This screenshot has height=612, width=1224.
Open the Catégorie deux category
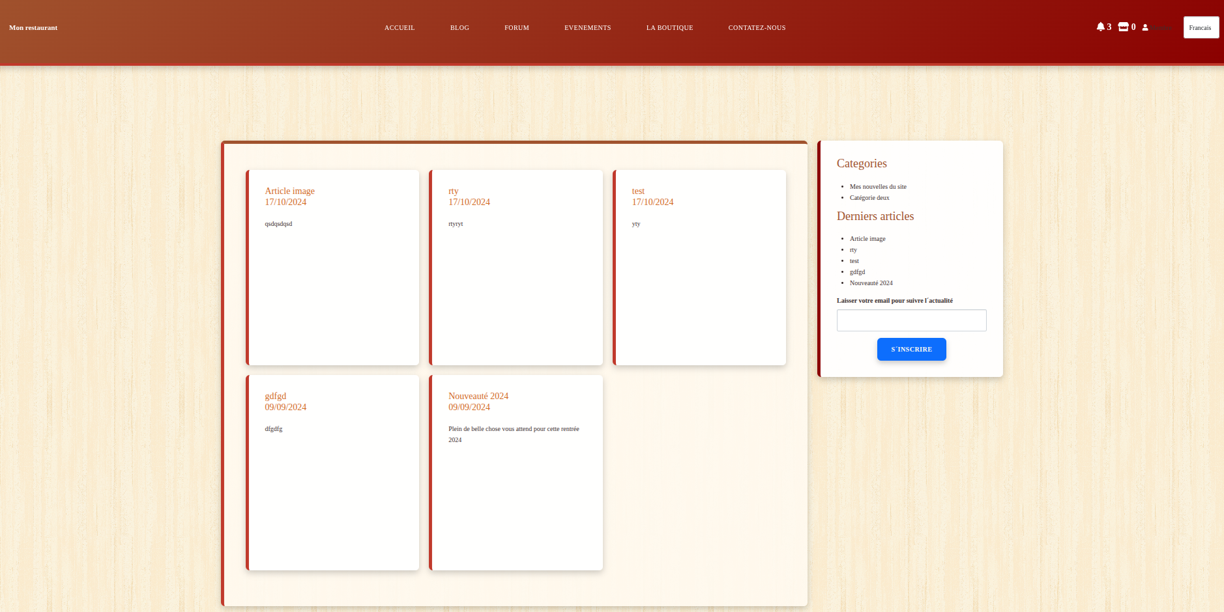coord(869,197)
